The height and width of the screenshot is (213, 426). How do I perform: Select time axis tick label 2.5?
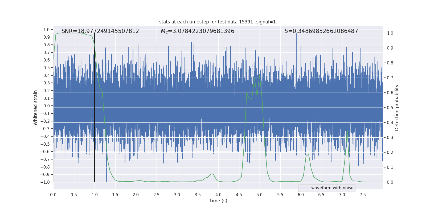(157, 195)
